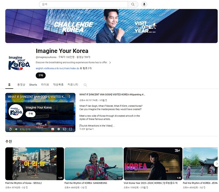Seek on the featured video progress bar
This screenshot has height=192, width=219.
40,126
